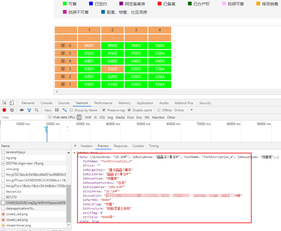Toggle the network filter funnel icon
281x231 pixels.
(x=29, y=110)
